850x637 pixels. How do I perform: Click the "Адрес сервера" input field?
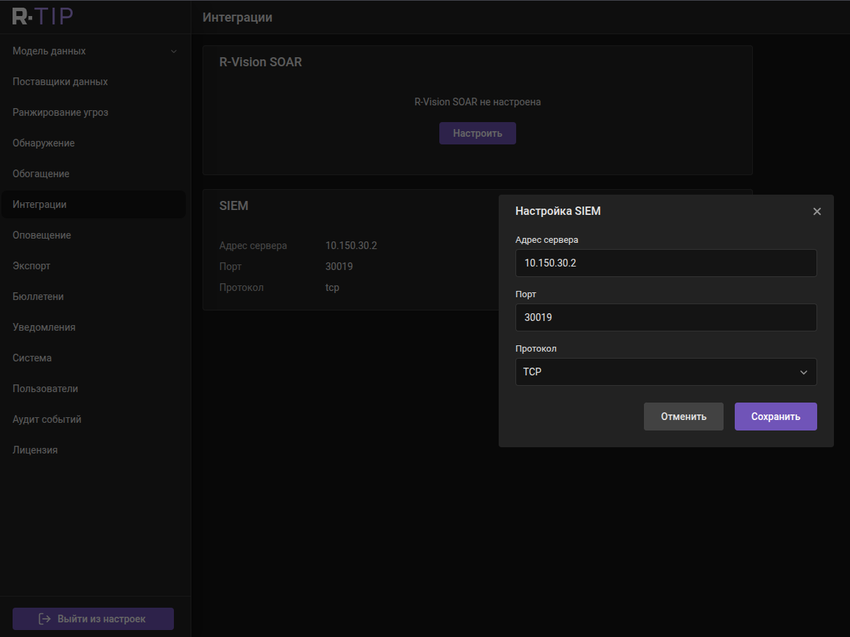(666, 263)
